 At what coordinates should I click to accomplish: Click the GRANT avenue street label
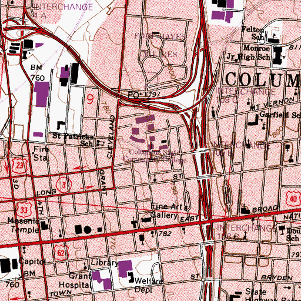click(x=103, y=182)
